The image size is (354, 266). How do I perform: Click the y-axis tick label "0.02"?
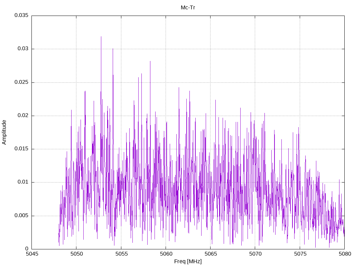tap(23, 116)
